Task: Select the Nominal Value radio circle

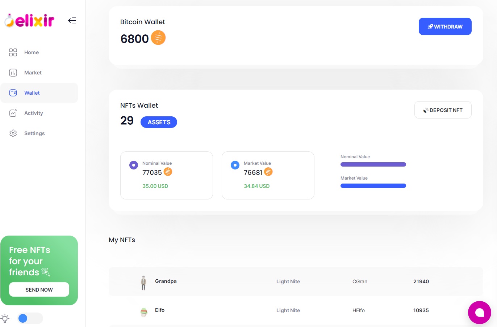Action: (x=134, y=165)
